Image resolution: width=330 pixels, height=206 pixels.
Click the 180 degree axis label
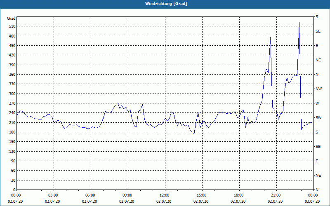[12, 132]
